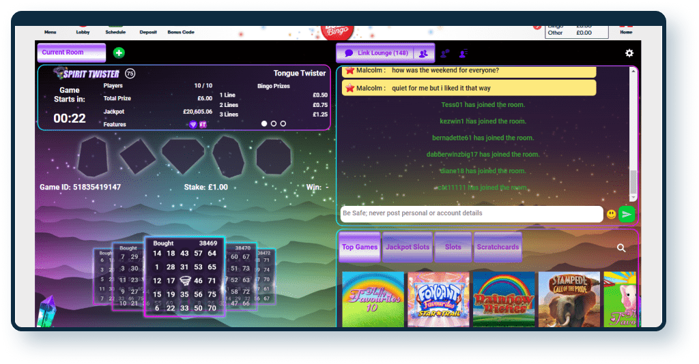Launch Fondant Favourites Star Trail game
Image resolution: width=699 pixels, height=364 pixels.
point(439,299)
